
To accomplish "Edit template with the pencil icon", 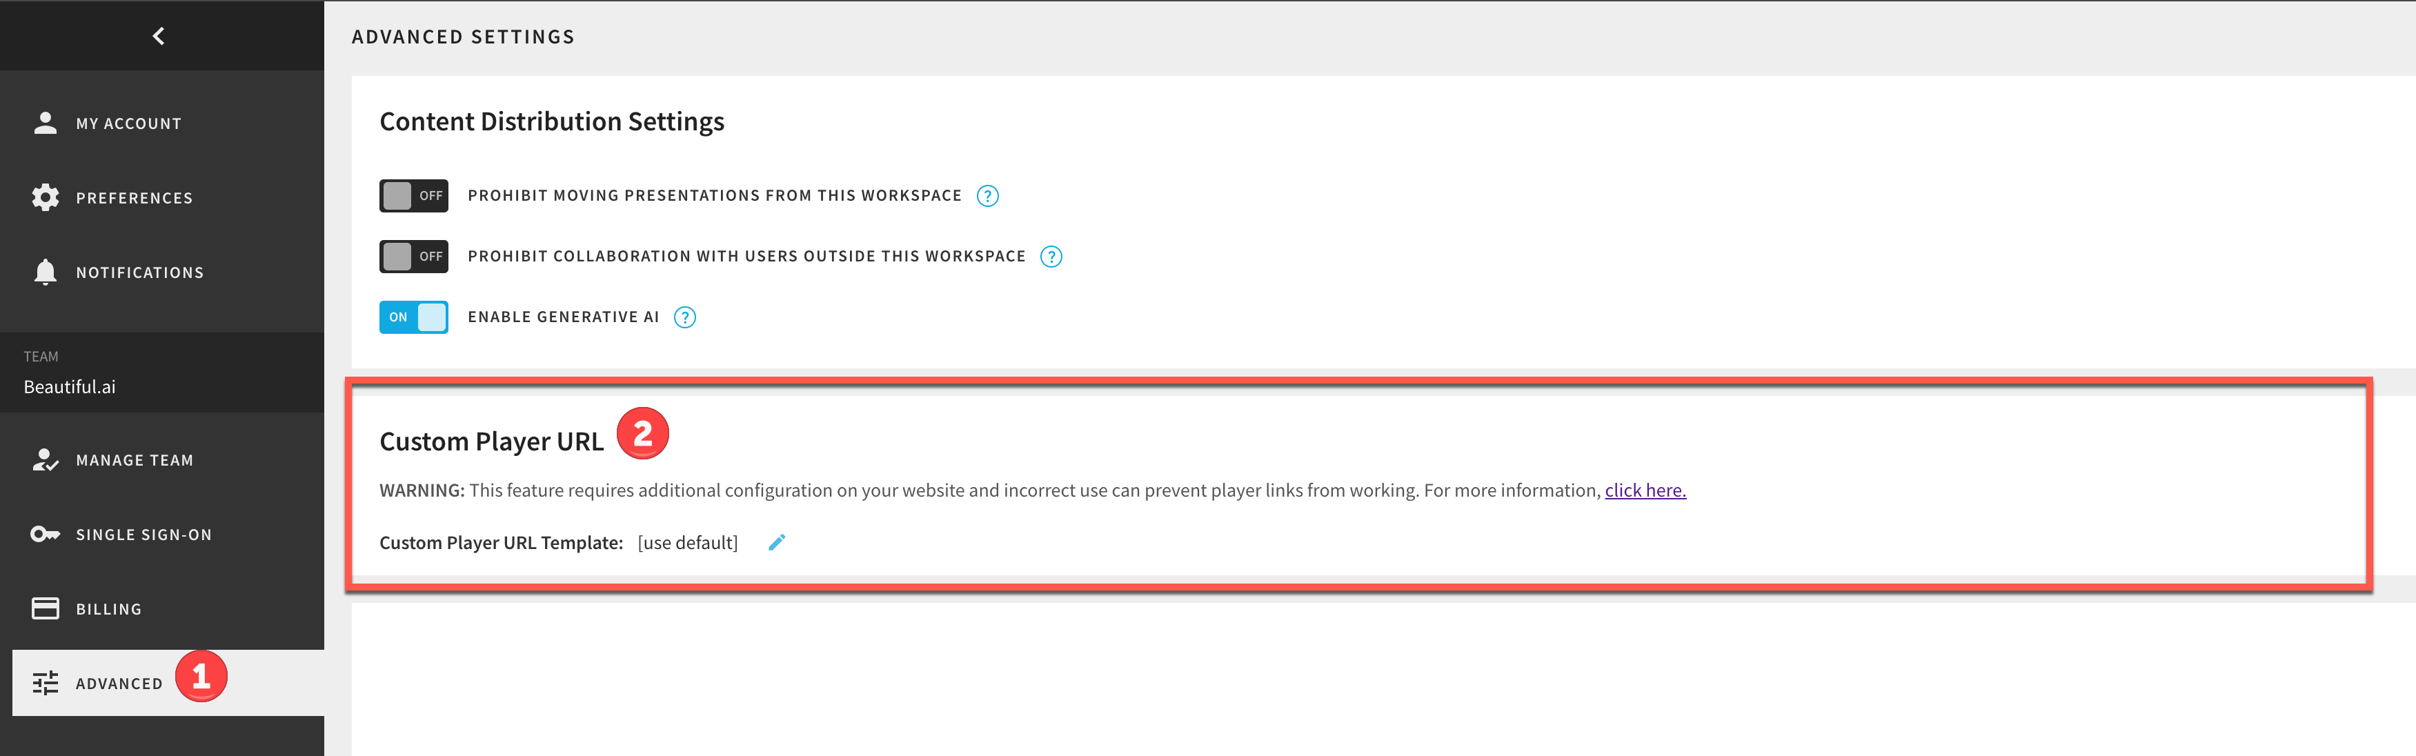I will click(777, 542).
